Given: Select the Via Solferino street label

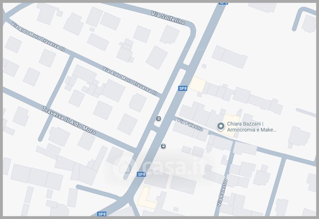Looking at the screenshot, I should click(168, 18).
